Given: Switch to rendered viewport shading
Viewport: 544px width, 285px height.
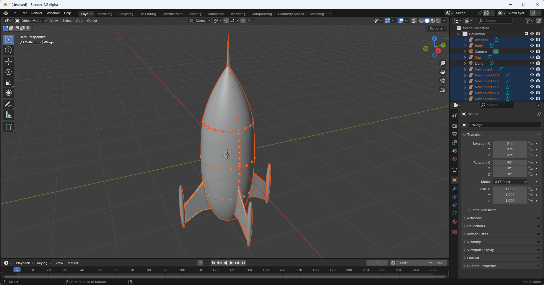Looking at the screenshot, I should coord(439,21).
